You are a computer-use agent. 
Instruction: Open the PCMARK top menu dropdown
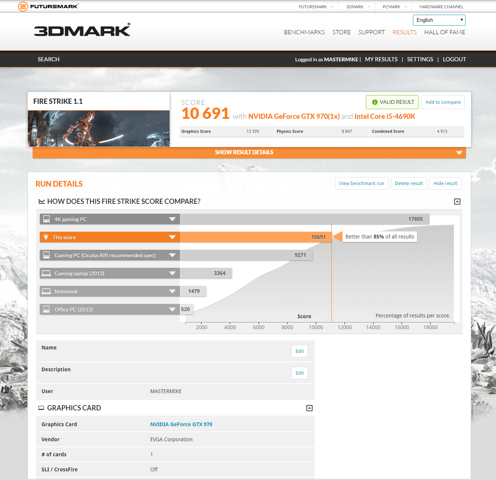tap(395, 7)
